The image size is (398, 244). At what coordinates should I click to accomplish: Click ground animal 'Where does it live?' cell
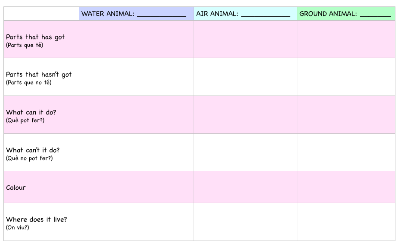pos(346,222)
